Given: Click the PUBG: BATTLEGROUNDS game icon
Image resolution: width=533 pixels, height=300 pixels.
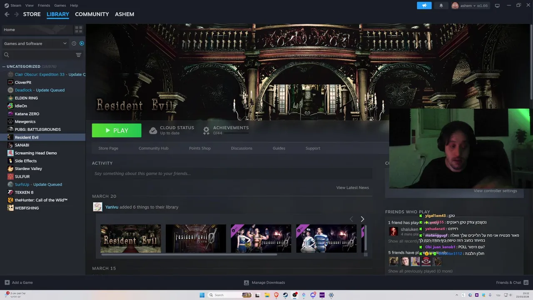Looking at the screenshot, I should tap(11, 129).
